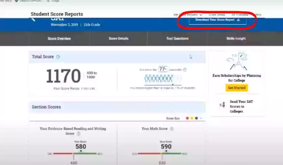The image size is (283, 165).
Task: Click the help icon next to percentile
Action: (x=185, y=70)
